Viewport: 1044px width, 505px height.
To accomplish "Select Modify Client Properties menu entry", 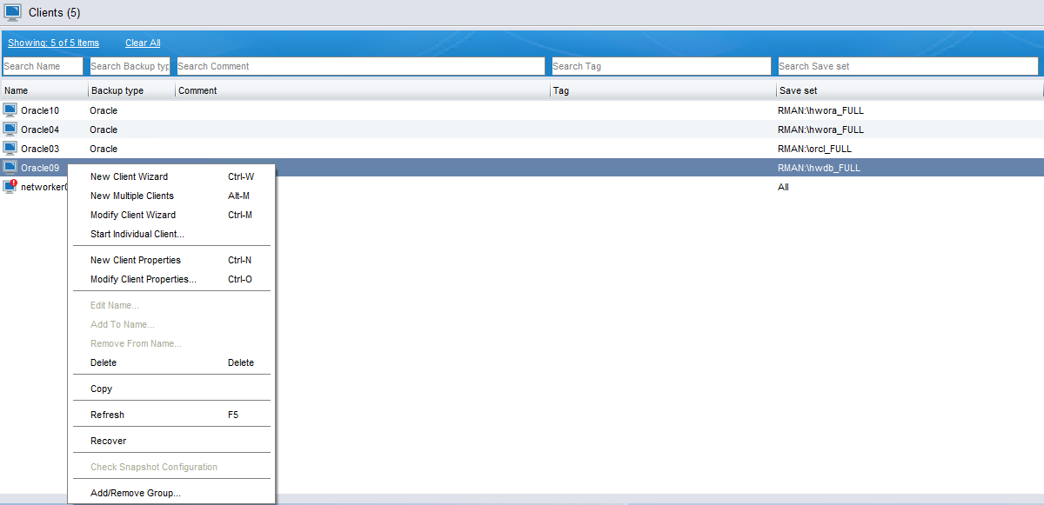I will [x=143, y=279].
